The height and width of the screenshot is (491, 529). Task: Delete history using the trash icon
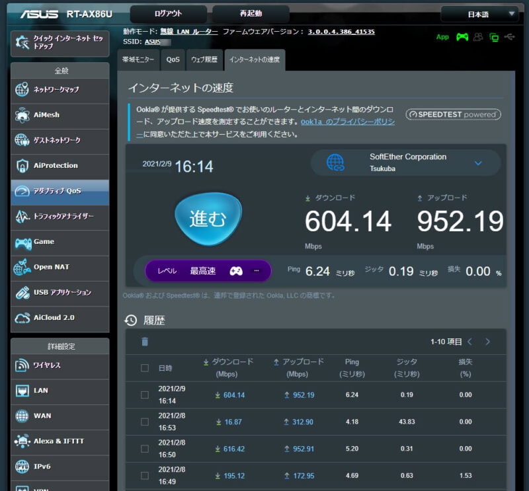pos(145,342)
